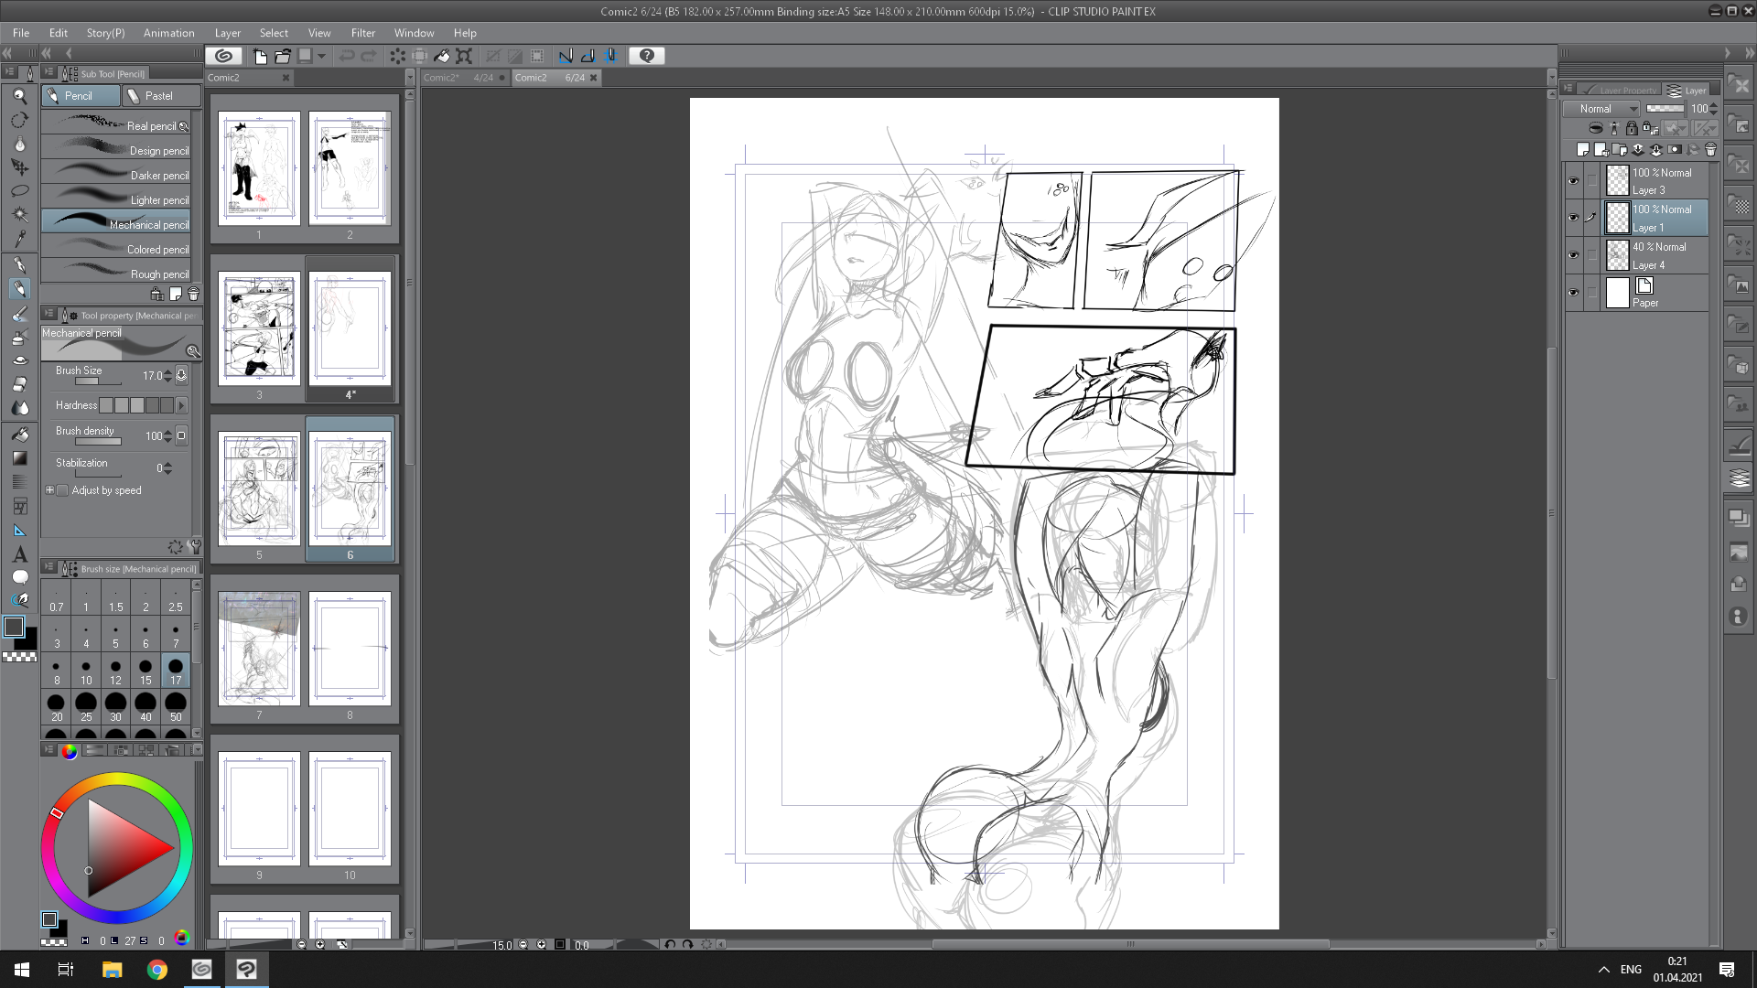Open the Filter menu
The width and height of the screenshot is (1757, 988).
coord(362,33)
